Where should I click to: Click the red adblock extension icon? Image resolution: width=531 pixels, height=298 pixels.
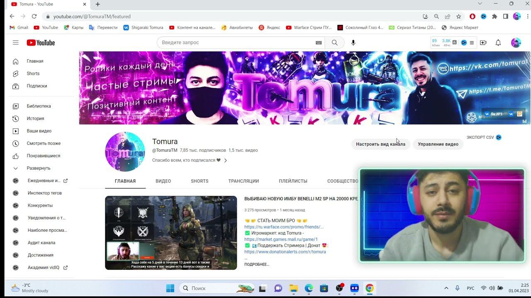473,17
